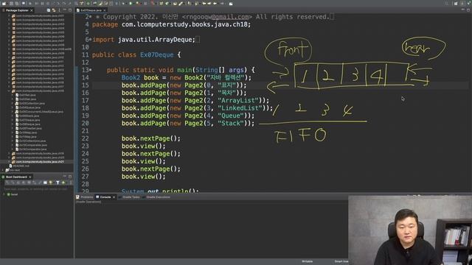Screen dimensions: 472x265
Task: Open the Boot Dashboard view menu dots
Action: tap(71, 183)
